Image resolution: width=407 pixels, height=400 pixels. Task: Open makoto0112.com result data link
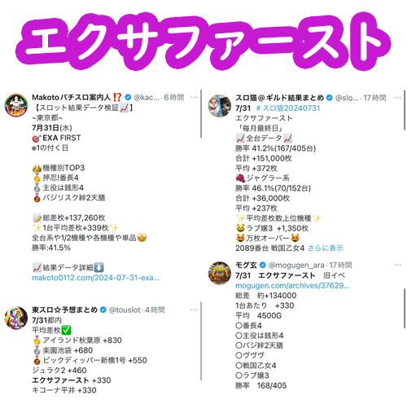tap(95, 278)
